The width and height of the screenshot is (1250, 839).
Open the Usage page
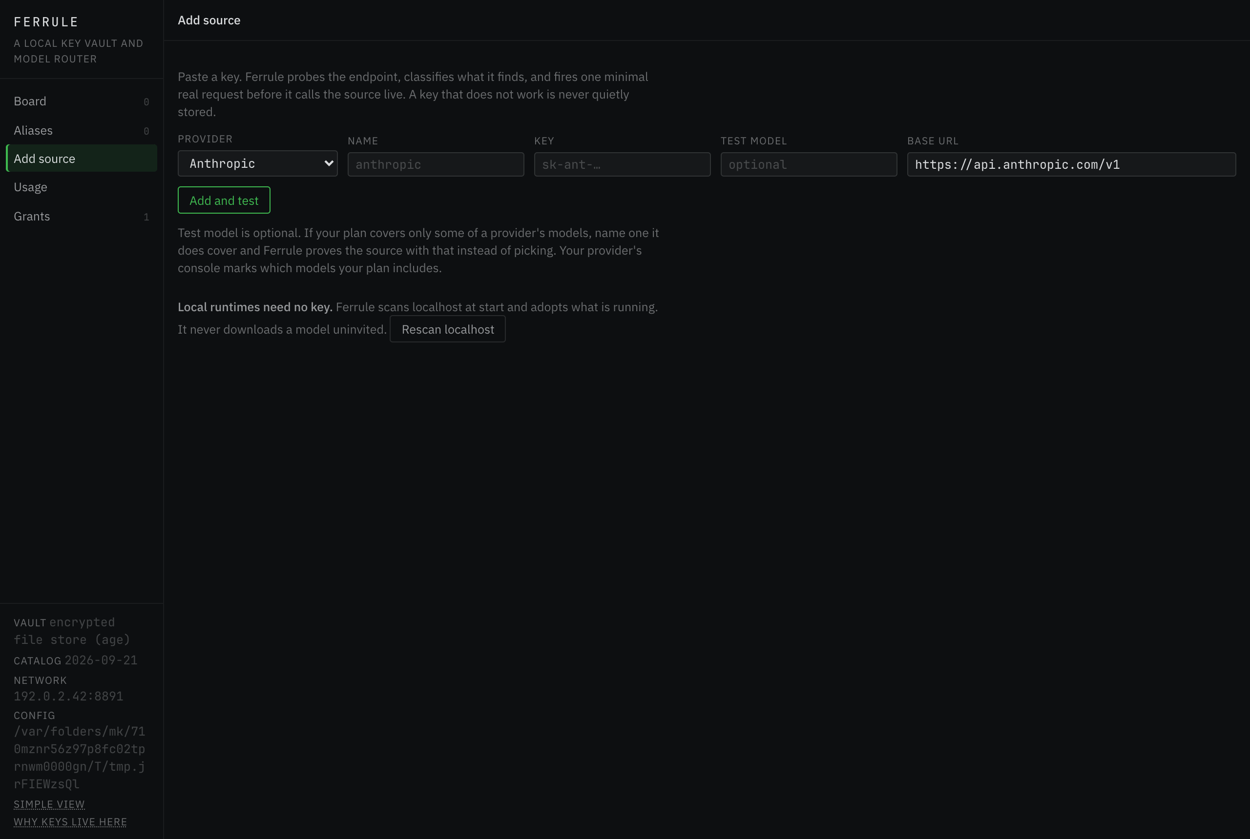click(82, 187)
